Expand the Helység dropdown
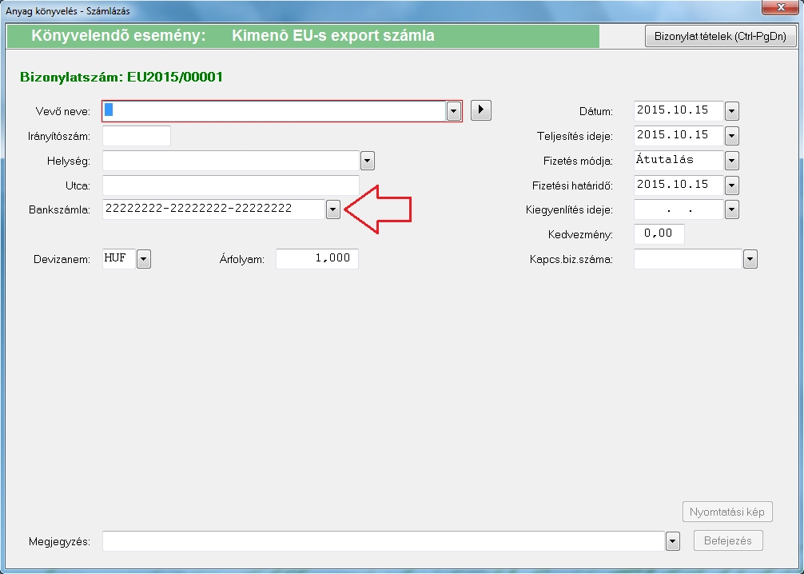This screenshot has width=804, height=574. point(368,161)
